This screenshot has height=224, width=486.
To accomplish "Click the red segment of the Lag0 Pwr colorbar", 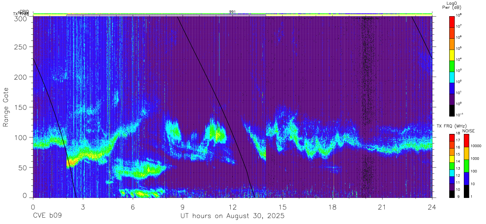I will coord(452,21).
